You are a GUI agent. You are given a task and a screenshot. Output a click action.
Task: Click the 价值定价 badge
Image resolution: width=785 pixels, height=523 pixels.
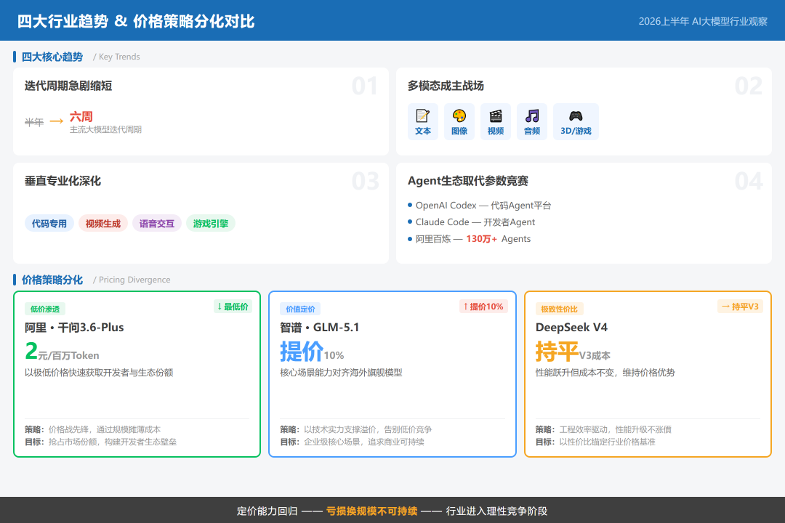300,309
